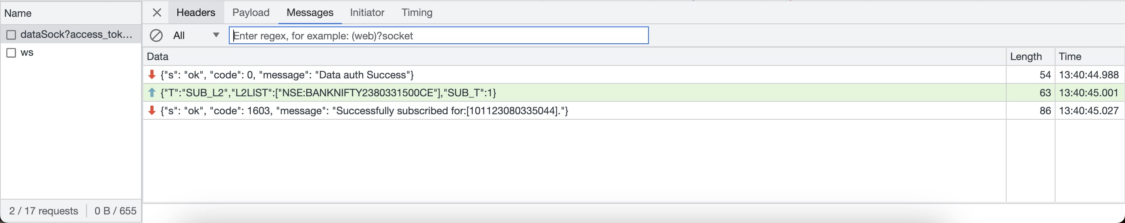Clear all WebSocket messages

[156, 35]
